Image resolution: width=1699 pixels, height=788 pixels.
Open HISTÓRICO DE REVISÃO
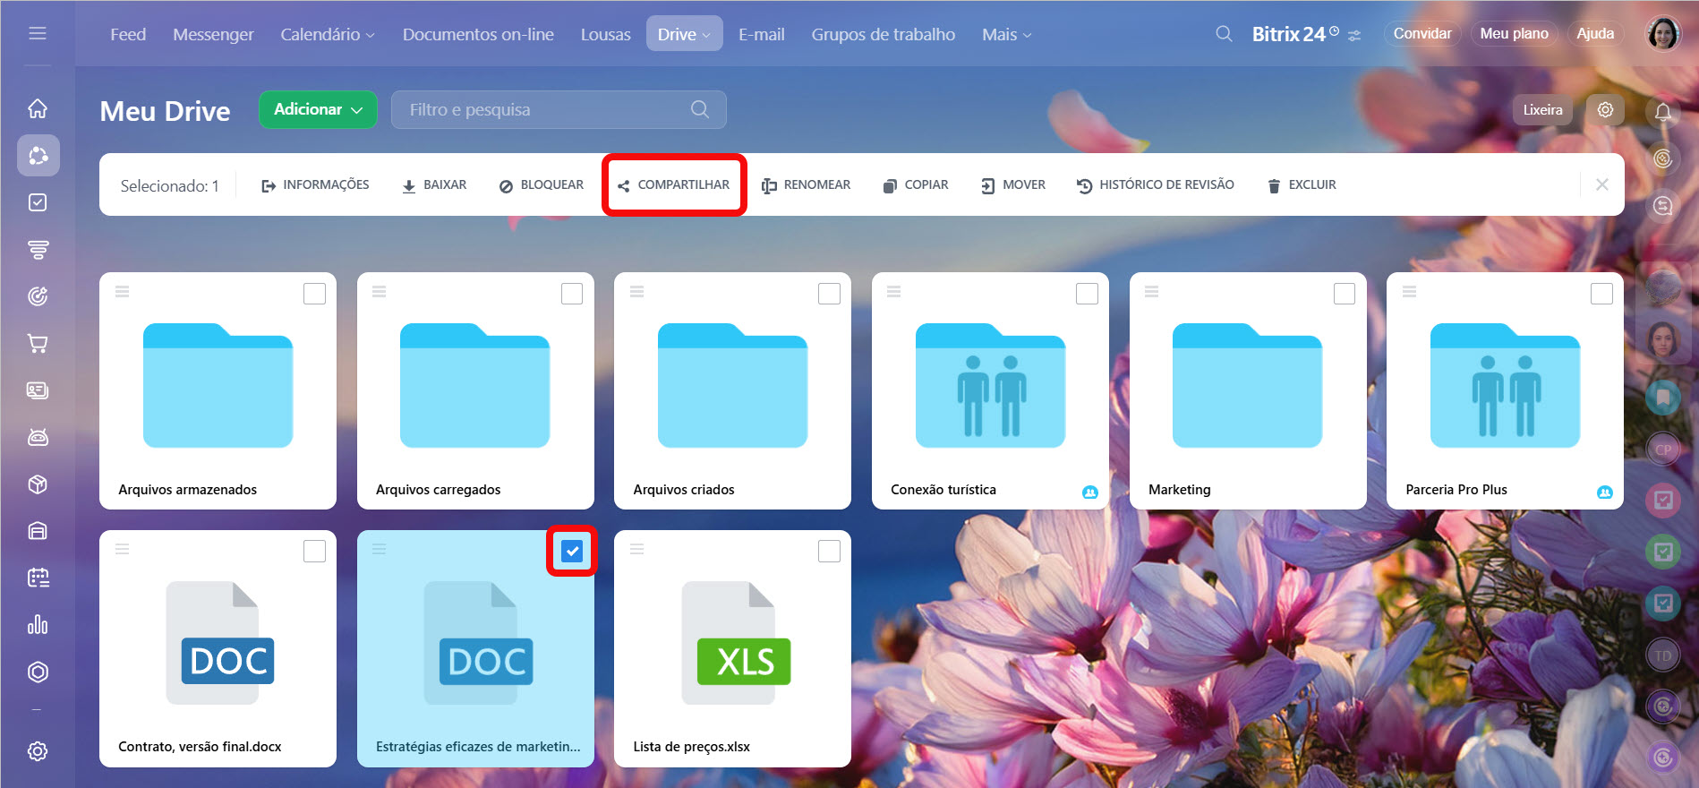[1155, 184]
